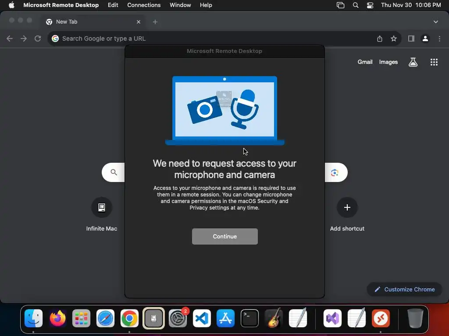Open Spotlight search in menu bar
449x336 pixels.
pos(355,5)
